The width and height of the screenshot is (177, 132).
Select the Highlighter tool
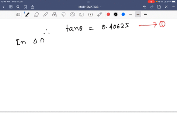tap(45, 15)
